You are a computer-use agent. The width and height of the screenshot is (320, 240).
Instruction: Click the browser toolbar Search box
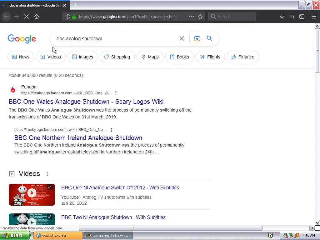[232, 17]
